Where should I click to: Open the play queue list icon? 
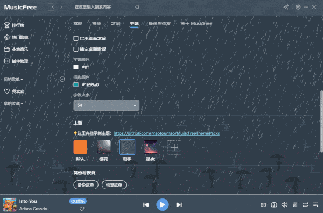[316, 205]
